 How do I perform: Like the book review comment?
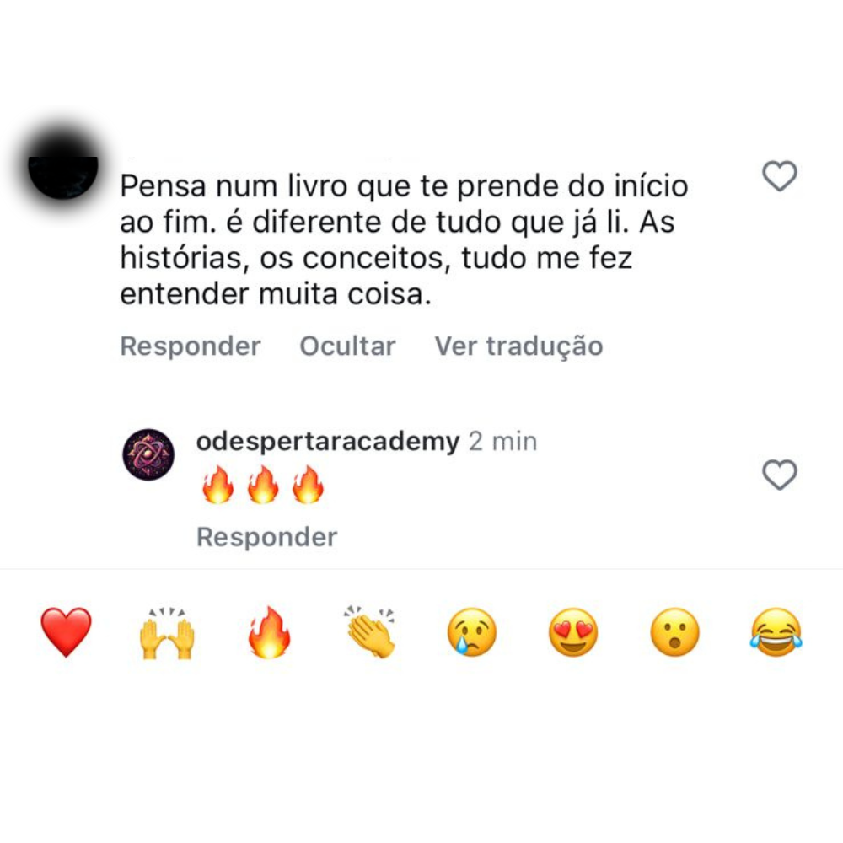click(x=780, y=176)
